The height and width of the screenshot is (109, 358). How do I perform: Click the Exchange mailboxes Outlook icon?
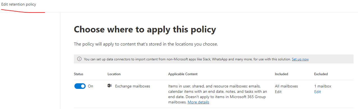click(110, 86)
